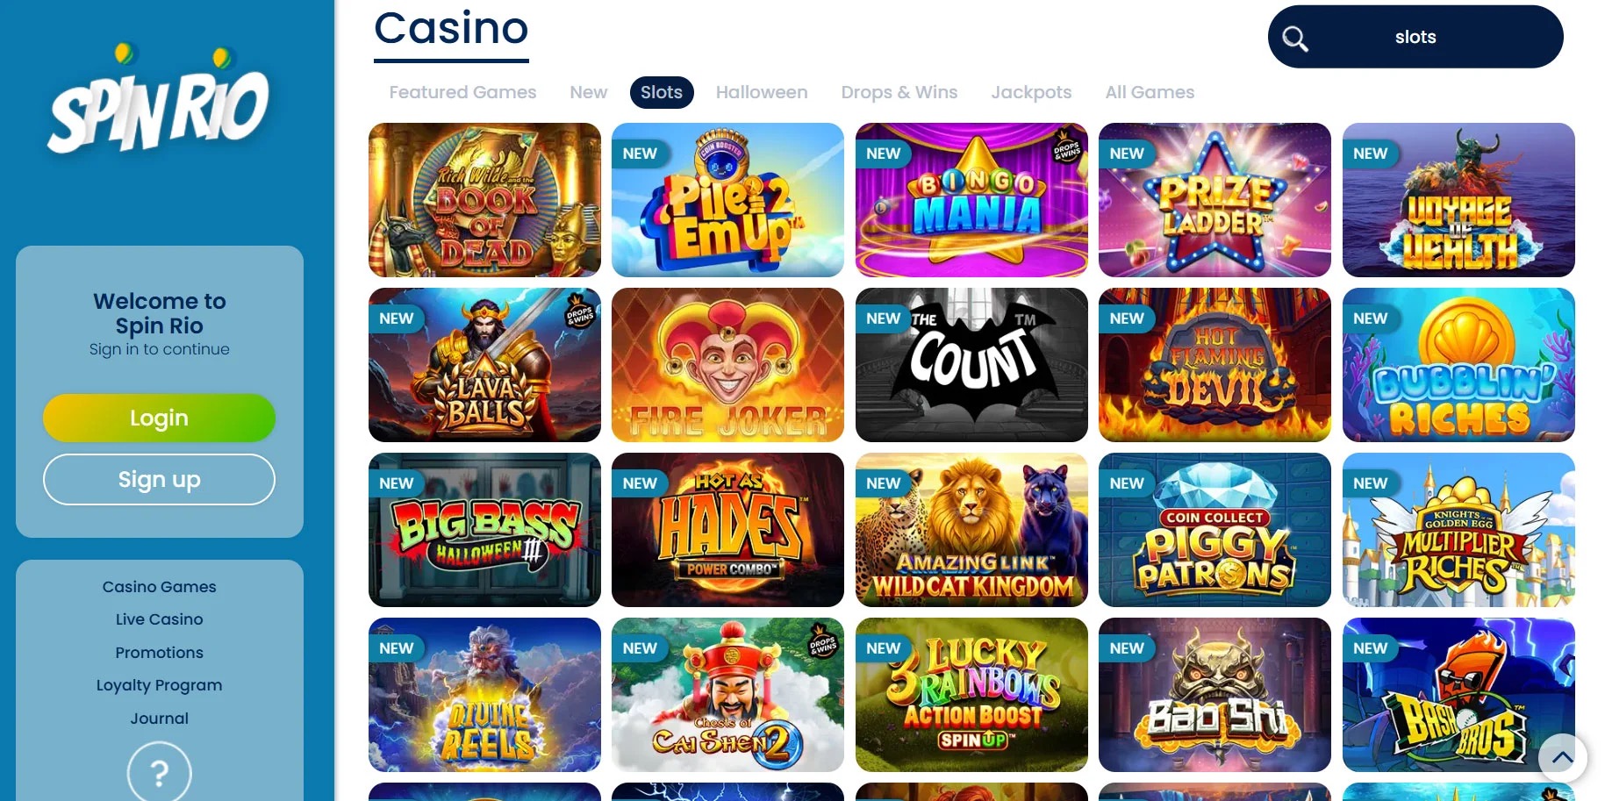This screenshot has width=1605, height=801.
Task: Open the Live Casino link
Action: point(159,619)
